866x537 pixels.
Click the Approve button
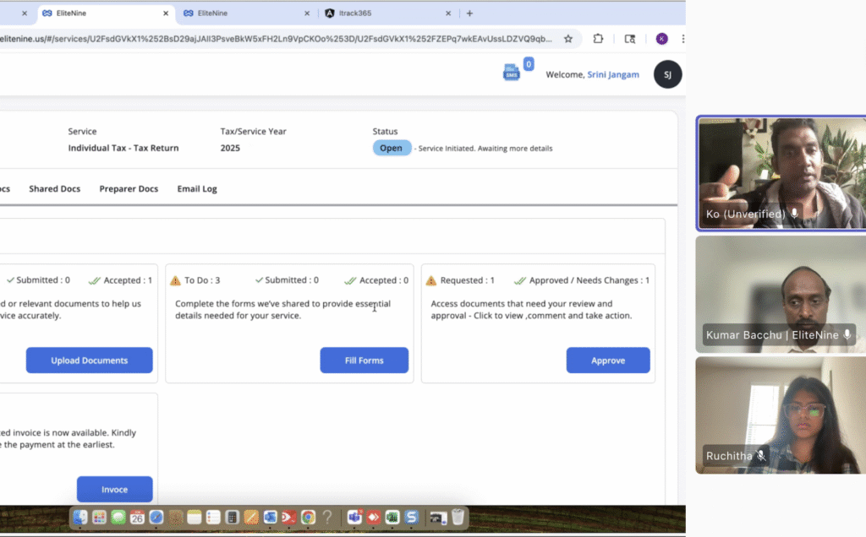[608, 361]
